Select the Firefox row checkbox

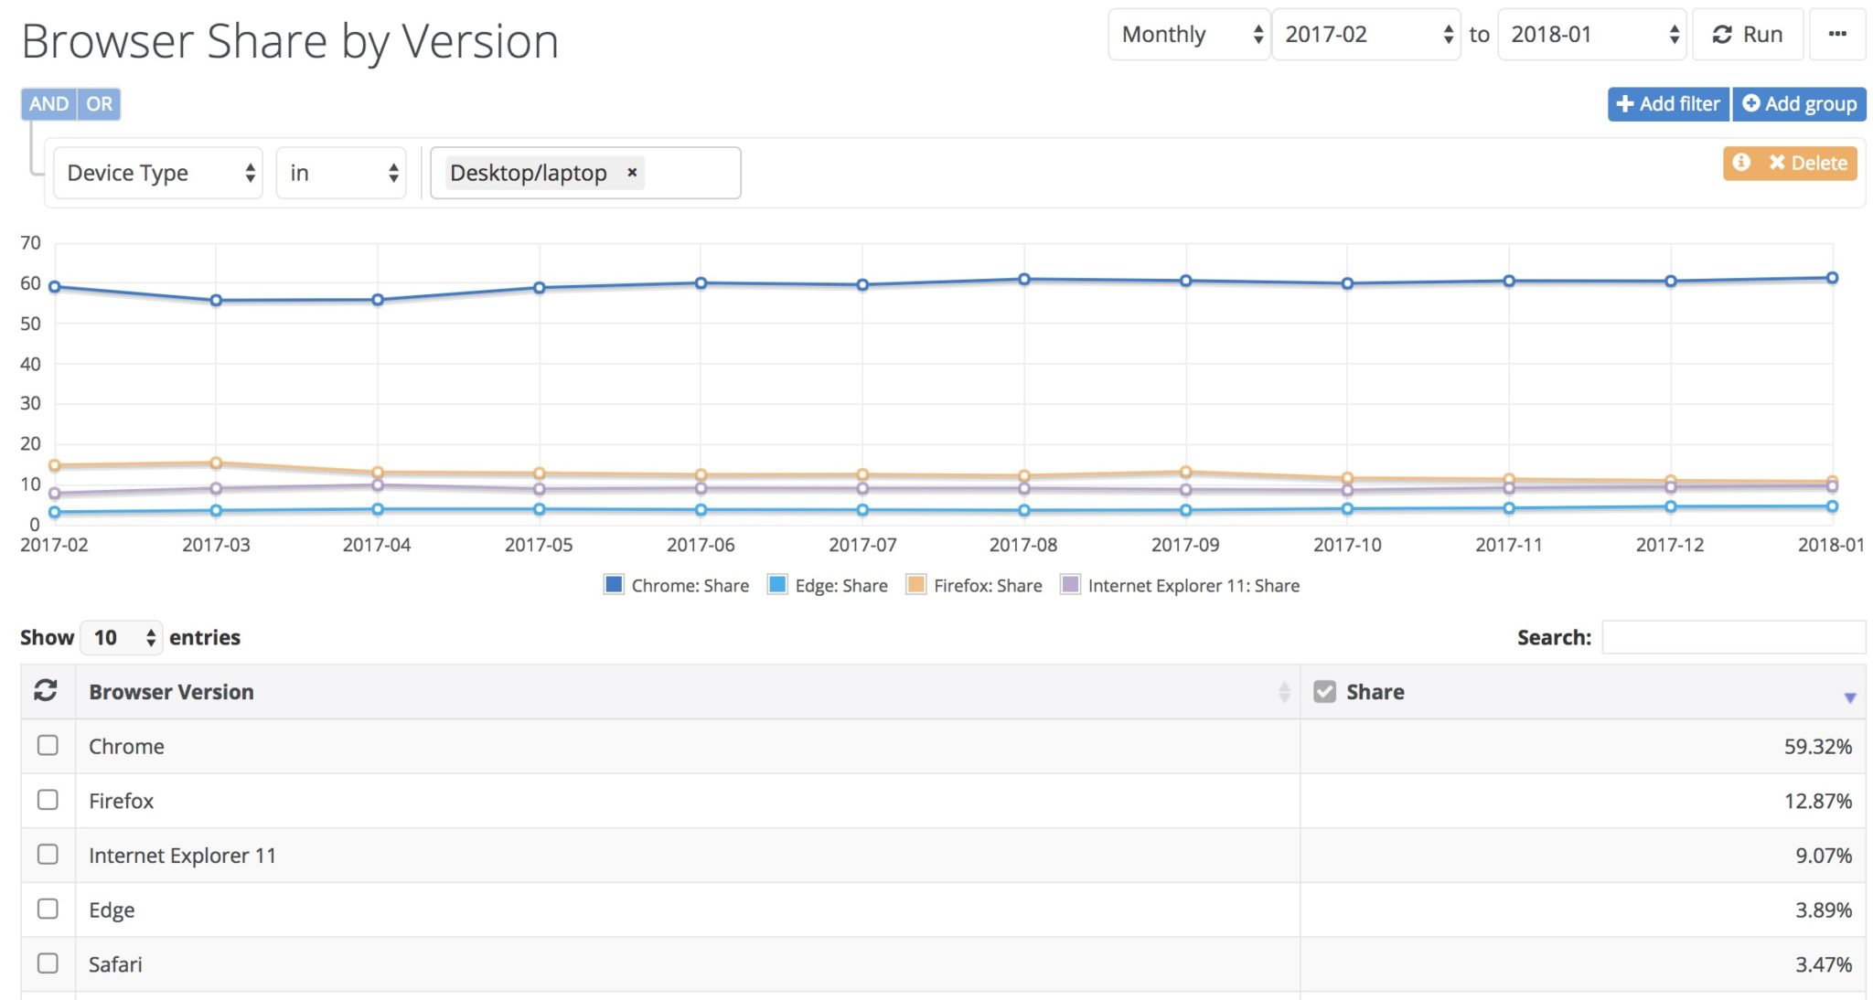point(48,801)
